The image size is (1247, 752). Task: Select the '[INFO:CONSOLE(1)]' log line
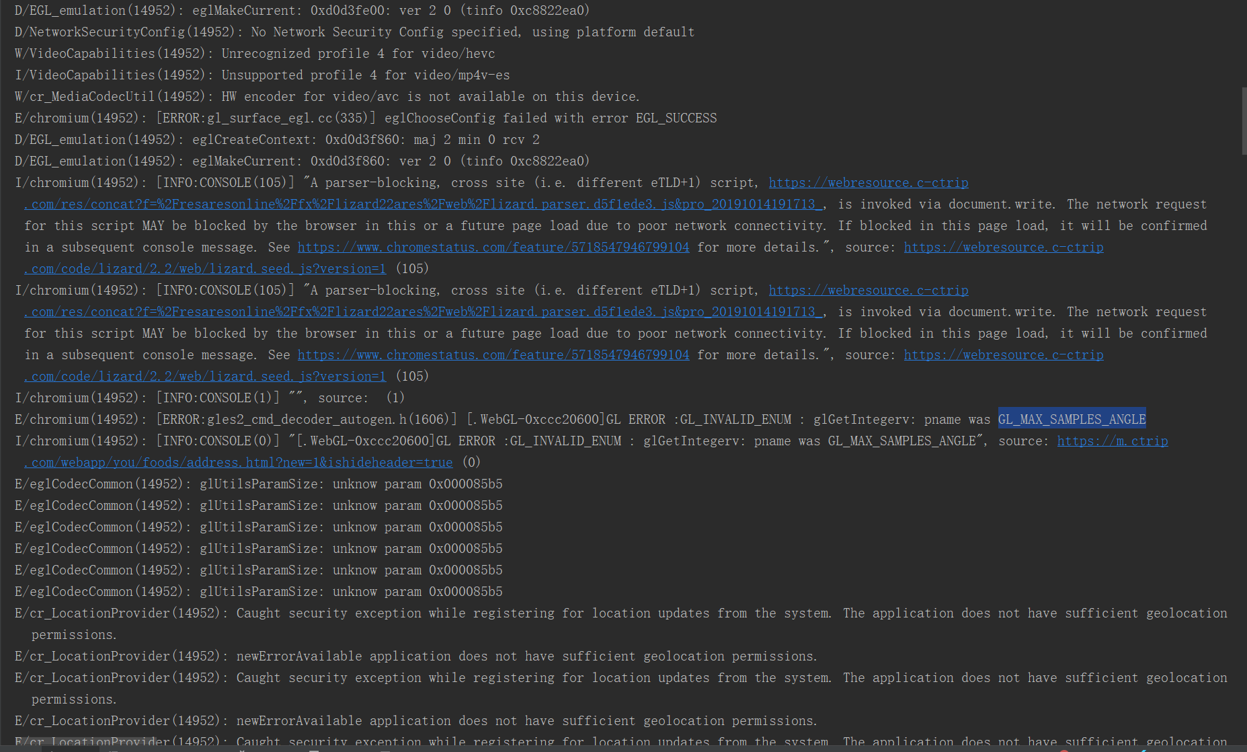[210, 398]
